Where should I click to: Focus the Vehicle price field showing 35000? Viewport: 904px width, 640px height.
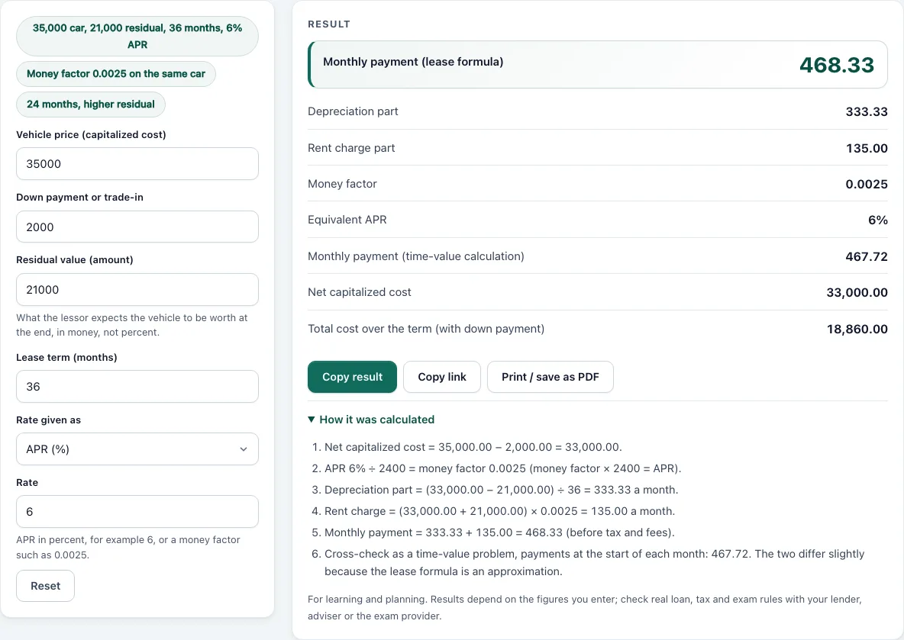coord(137,163)
